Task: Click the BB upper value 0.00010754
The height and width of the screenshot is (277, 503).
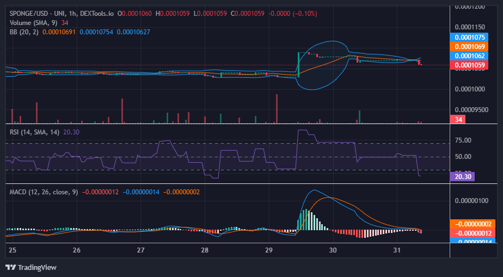Action: tap(96, 32)
